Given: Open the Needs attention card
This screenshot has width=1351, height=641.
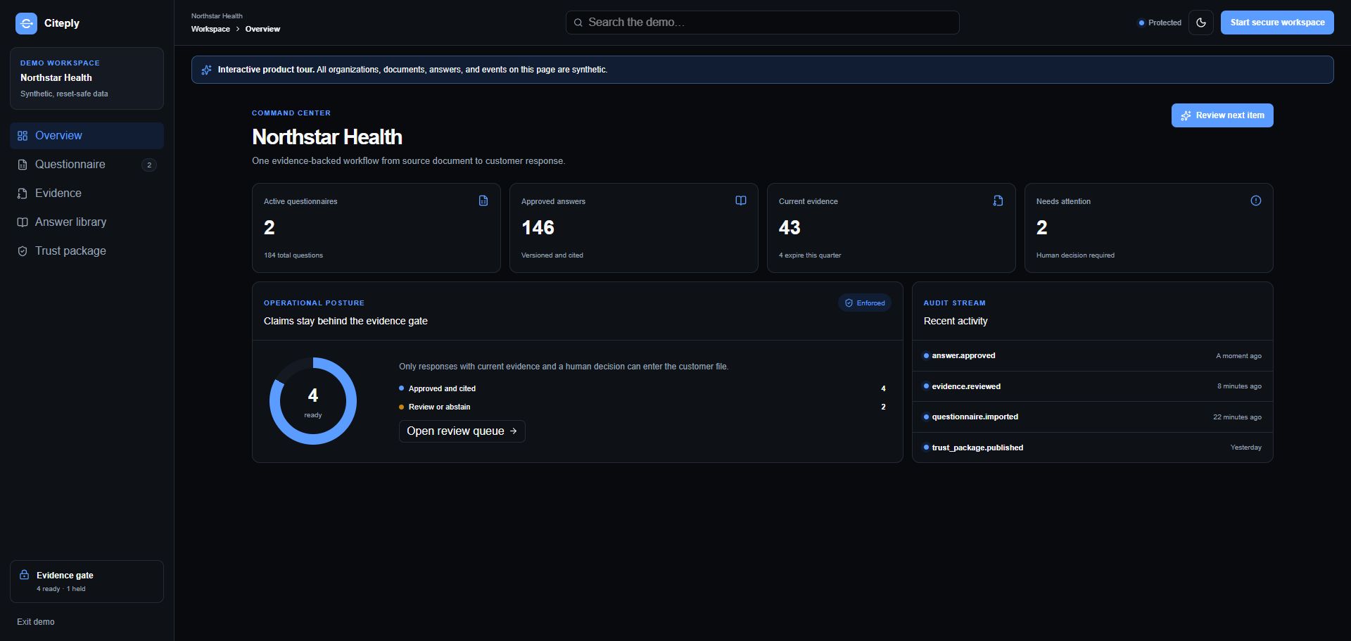Looking at the screenshot, I should pos(1149,228).
